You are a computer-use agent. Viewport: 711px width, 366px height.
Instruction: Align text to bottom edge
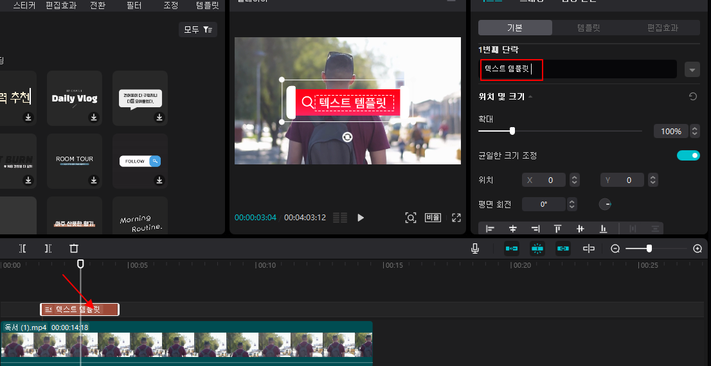click(603, 229)
